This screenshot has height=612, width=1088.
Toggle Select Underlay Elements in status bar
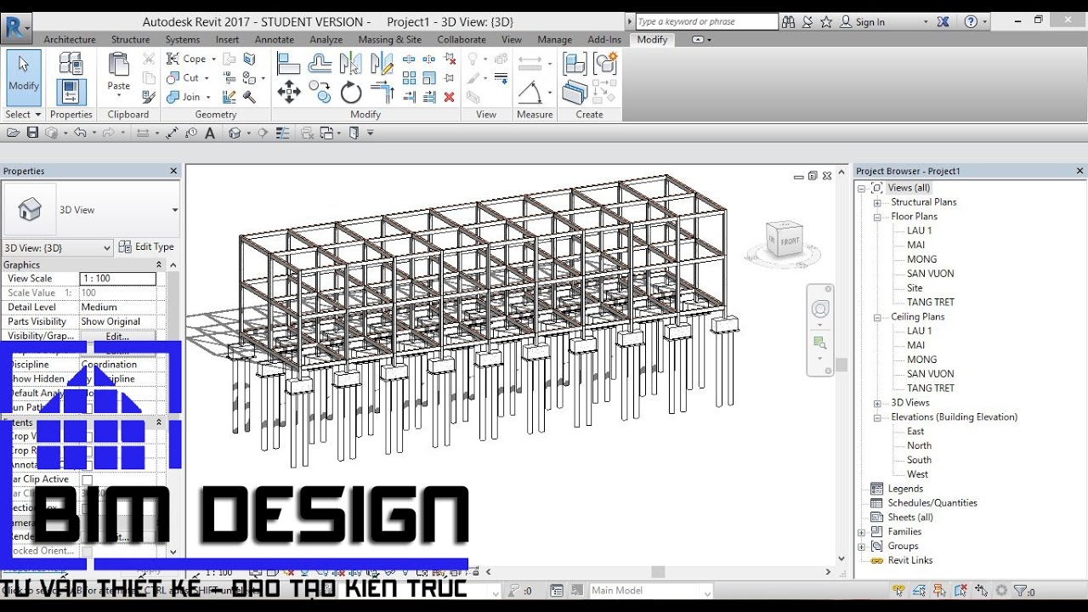tap(919, 591)
